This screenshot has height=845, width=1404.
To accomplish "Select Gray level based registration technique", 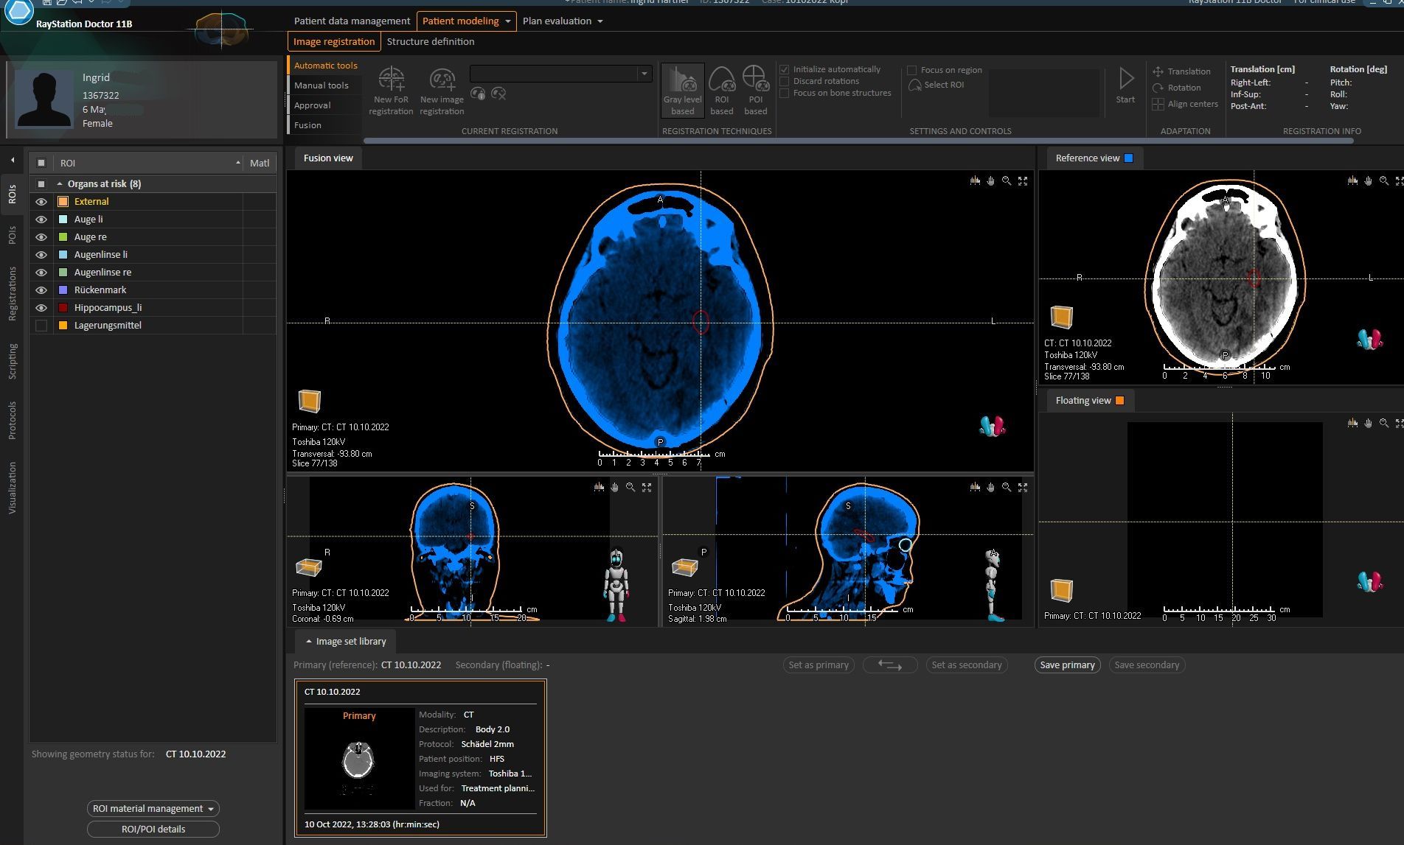I will [x=682, y=90].
